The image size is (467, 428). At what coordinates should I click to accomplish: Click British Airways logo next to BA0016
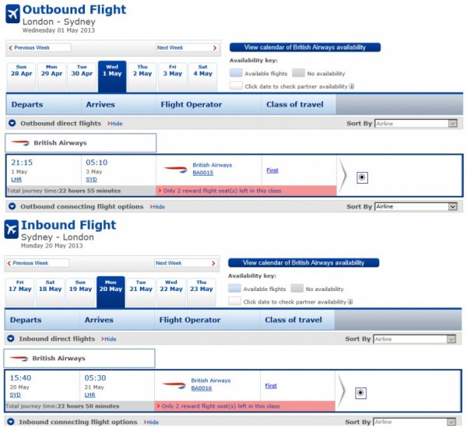(173, 385)
